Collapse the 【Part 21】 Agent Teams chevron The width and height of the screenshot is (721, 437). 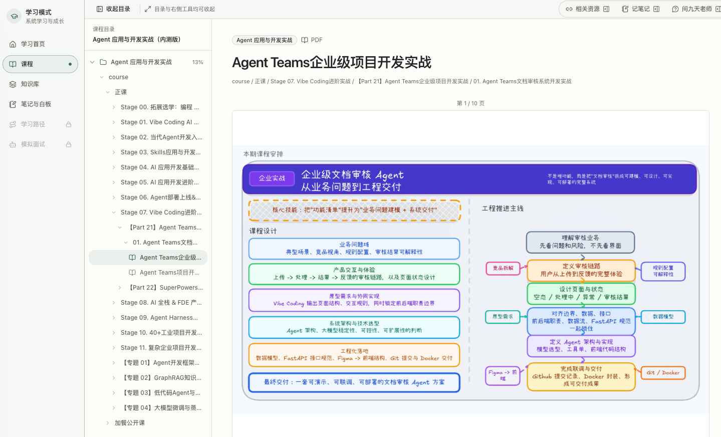[x=120, y=228]
